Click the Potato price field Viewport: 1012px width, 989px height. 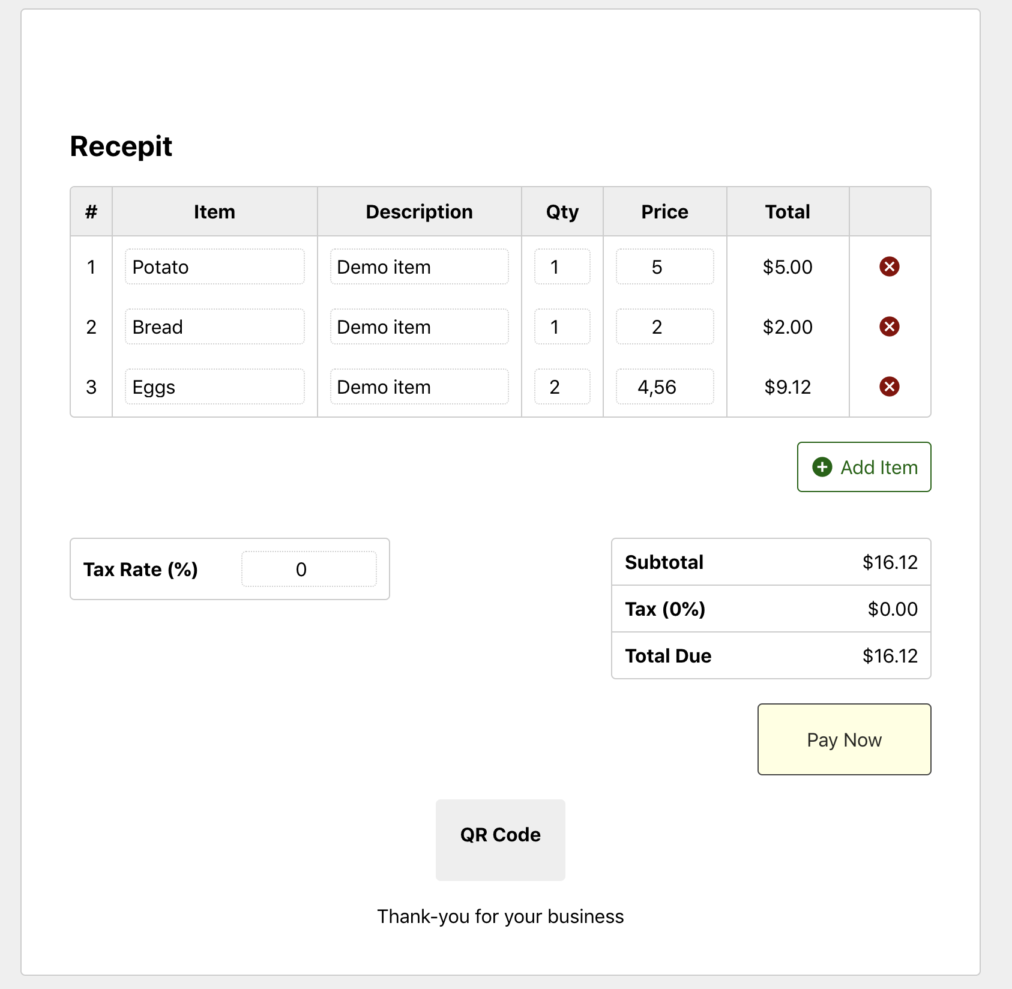[x=664, y=266]
